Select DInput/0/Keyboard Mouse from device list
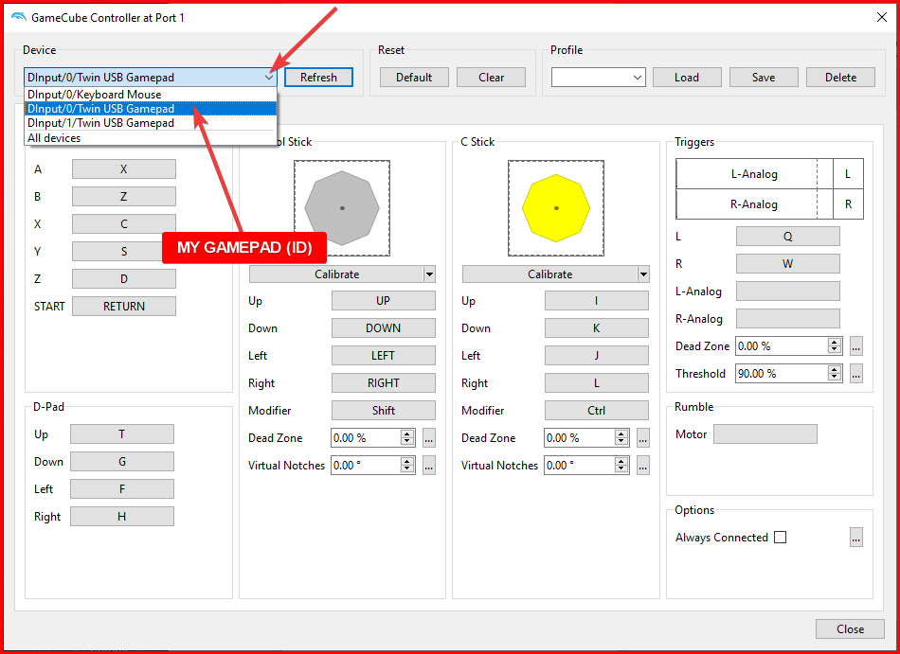 [x=151, y=95]
